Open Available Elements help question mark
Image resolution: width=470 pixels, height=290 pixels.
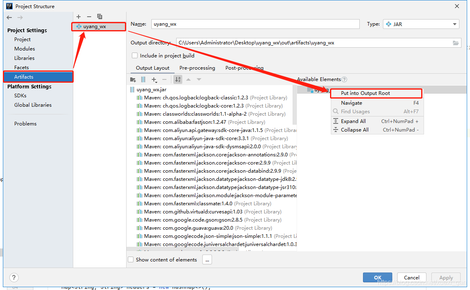(344, 79)
